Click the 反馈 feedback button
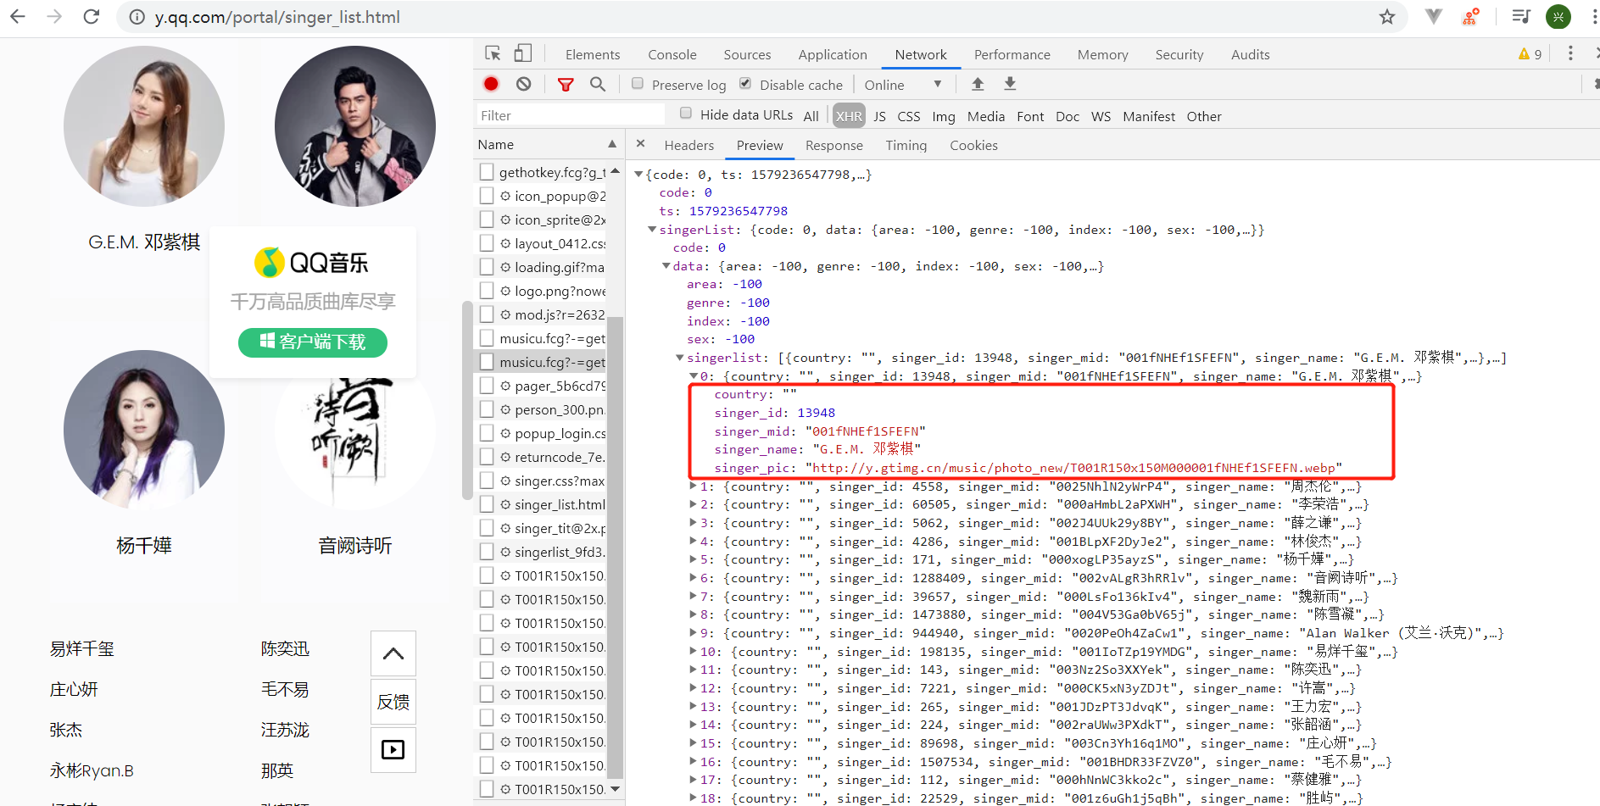 click(x=393, y=702)
